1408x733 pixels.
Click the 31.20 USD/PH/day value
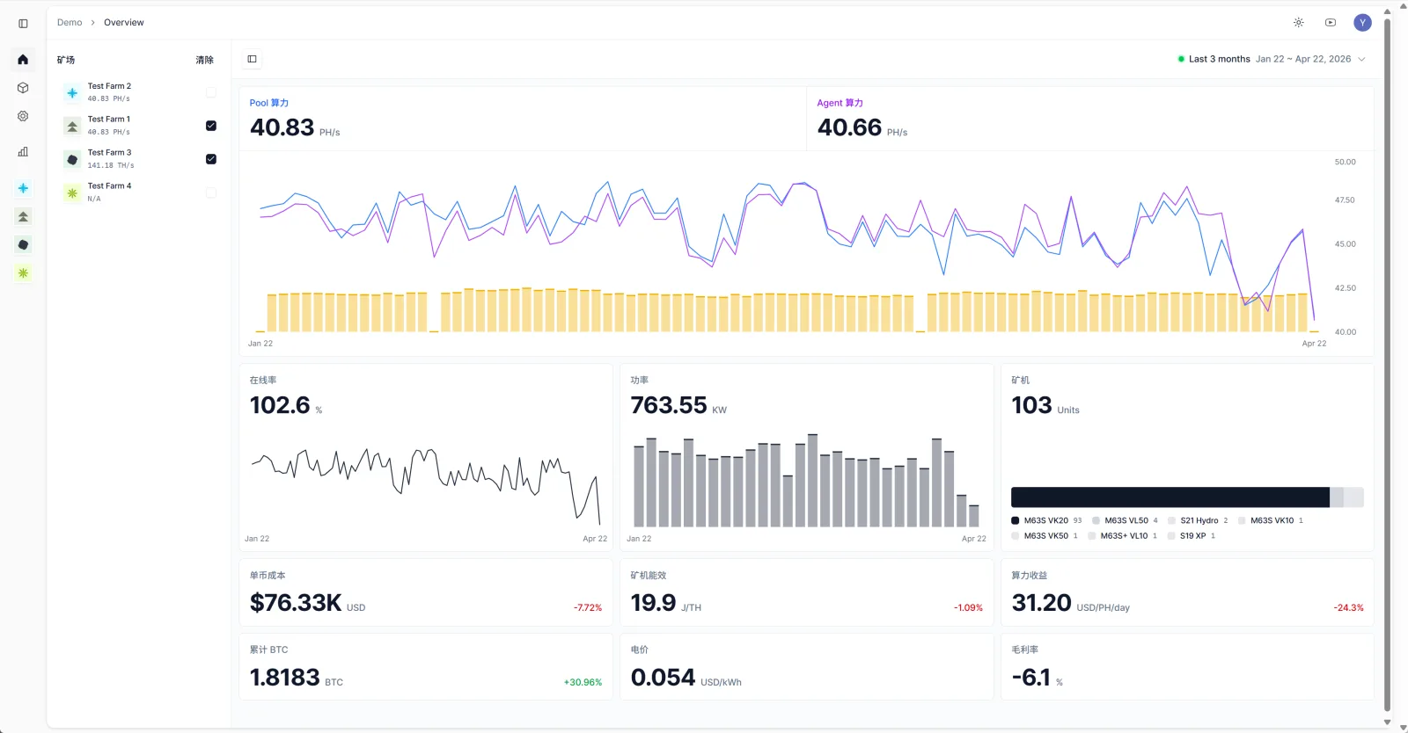point(1070,603)
